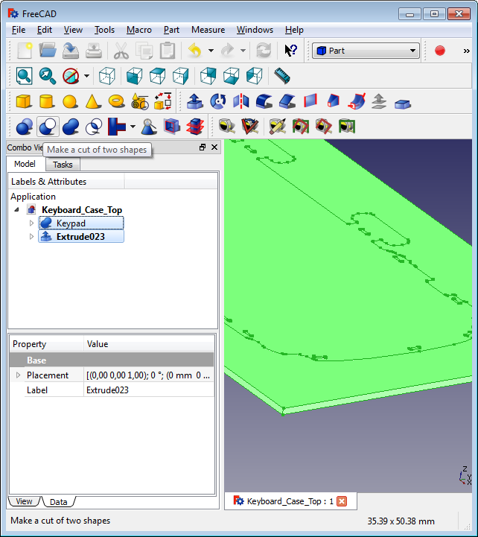The height and width of the screenshot is (537, 478).
Task: Open the Macro menu
Action: coord(139,30)
